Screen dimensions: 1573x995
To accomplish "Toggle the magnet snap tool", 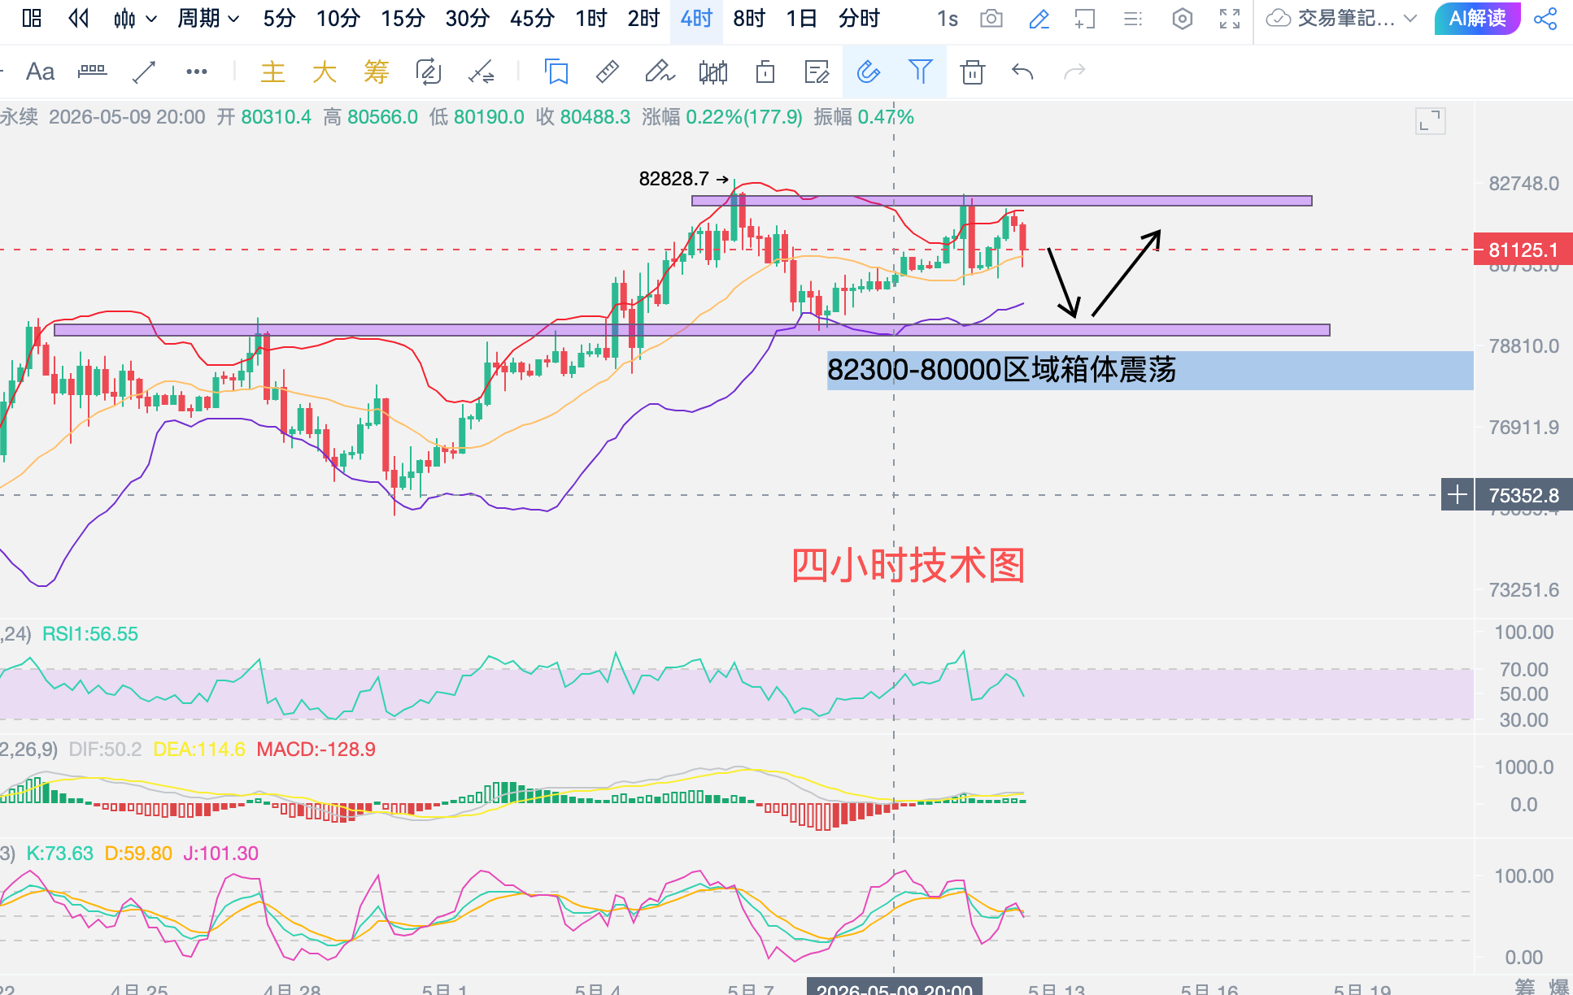I will pos(869,72).
